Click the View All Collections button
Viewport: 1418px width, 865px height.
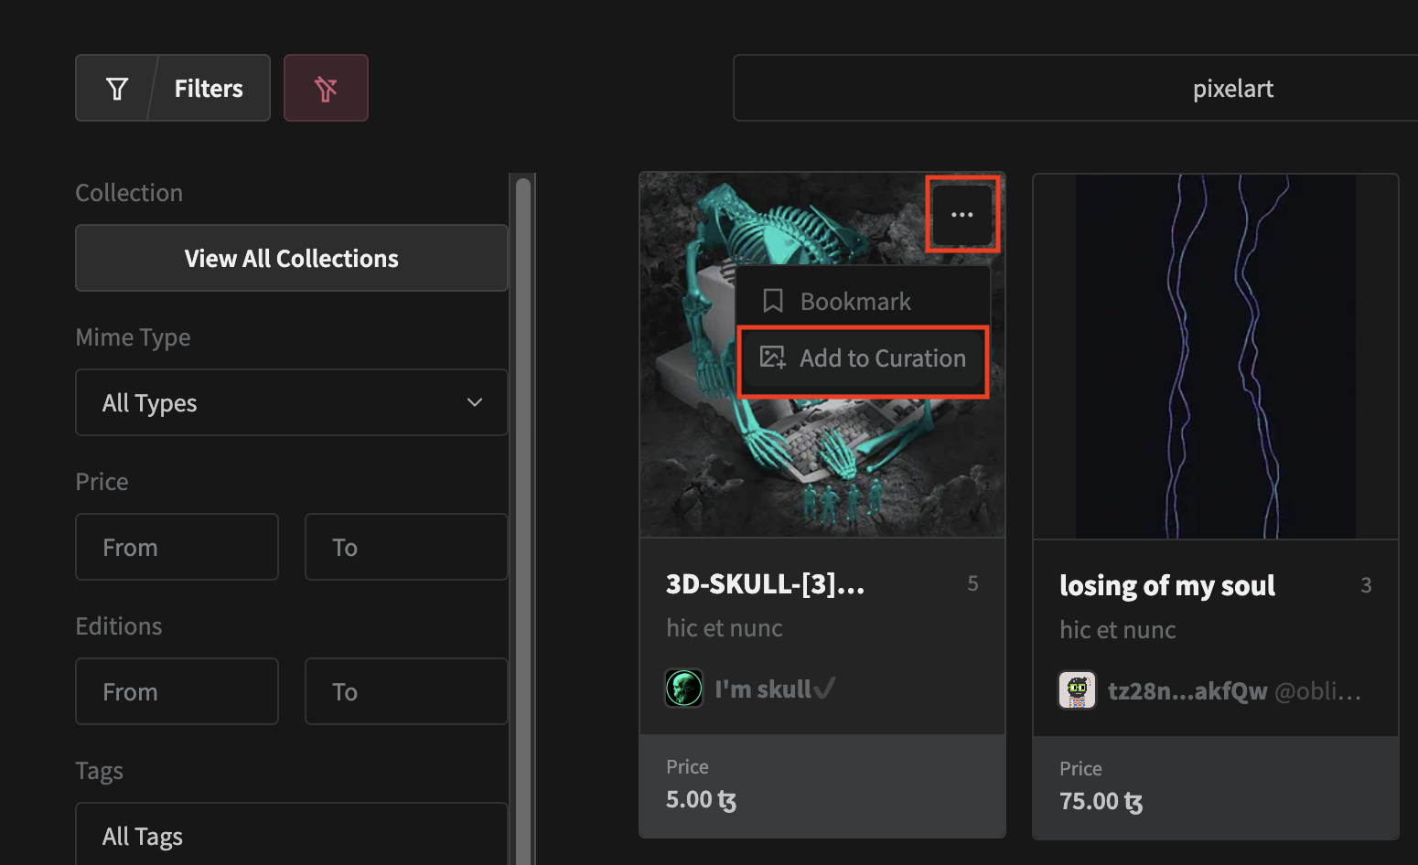click(x=291, y=258)
